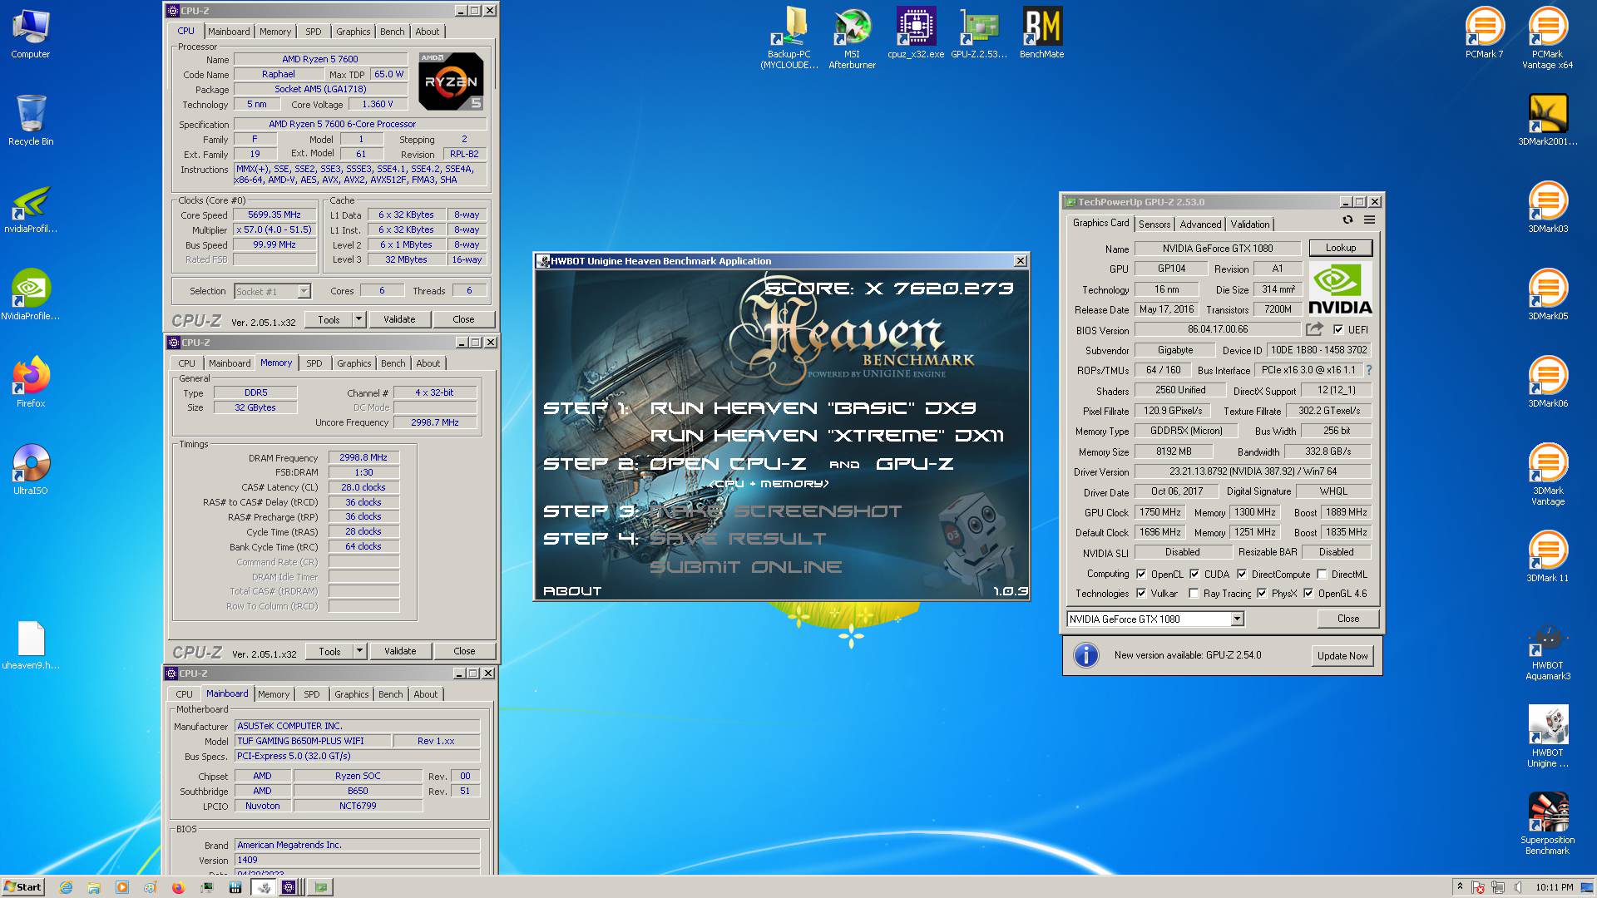The width and height of the screenshot is (1597, 898).
Task: Select the 3DMark2001 desktop icon
Action: point(1548,120)
